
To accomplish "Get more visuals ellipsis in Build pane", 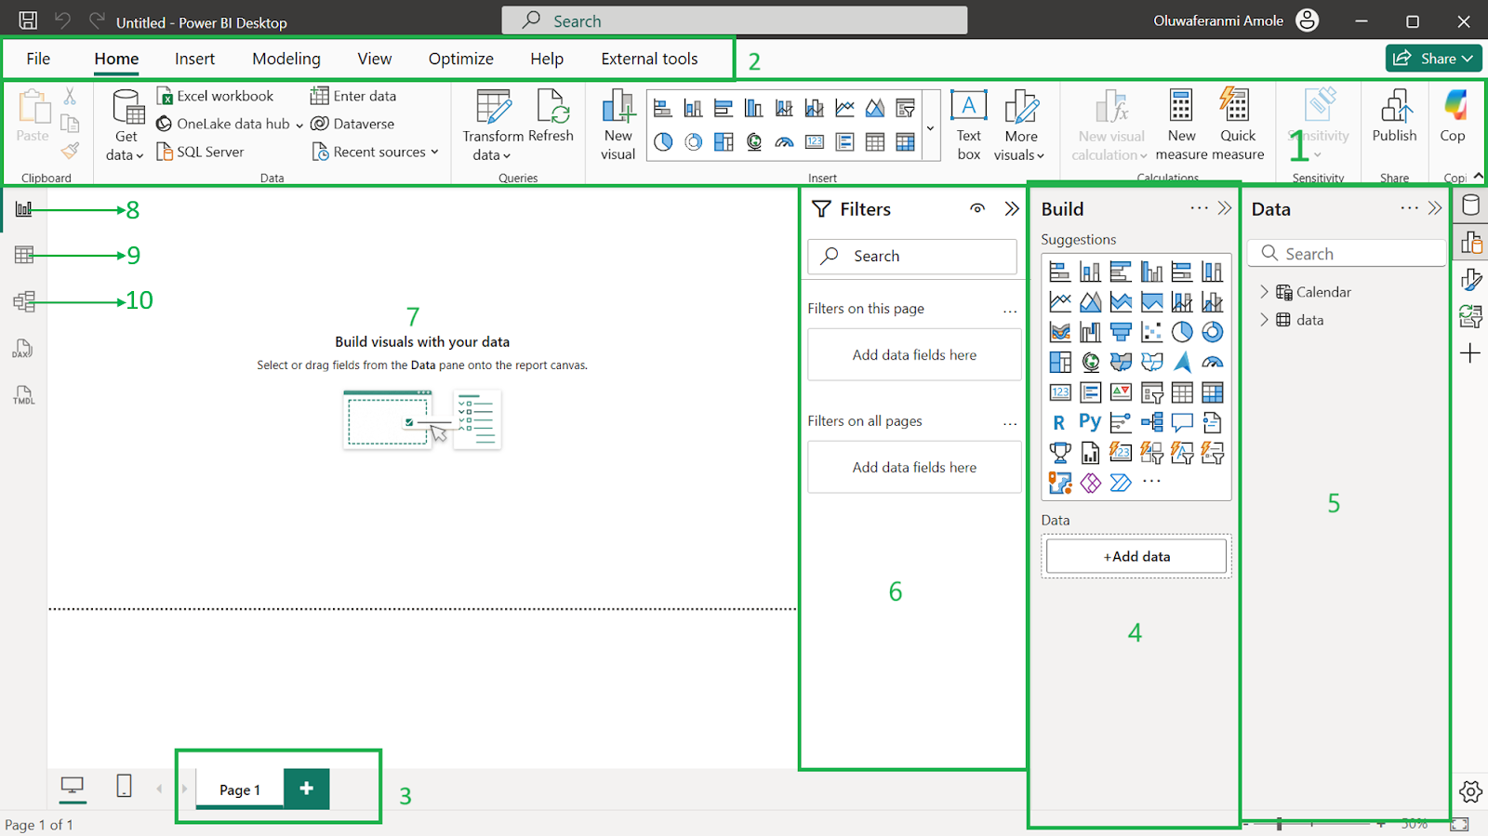I will [1151, 482].
